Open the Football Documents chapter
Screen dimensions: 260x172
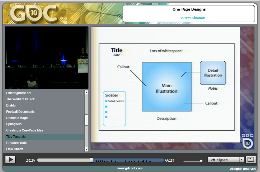[20, 112]
